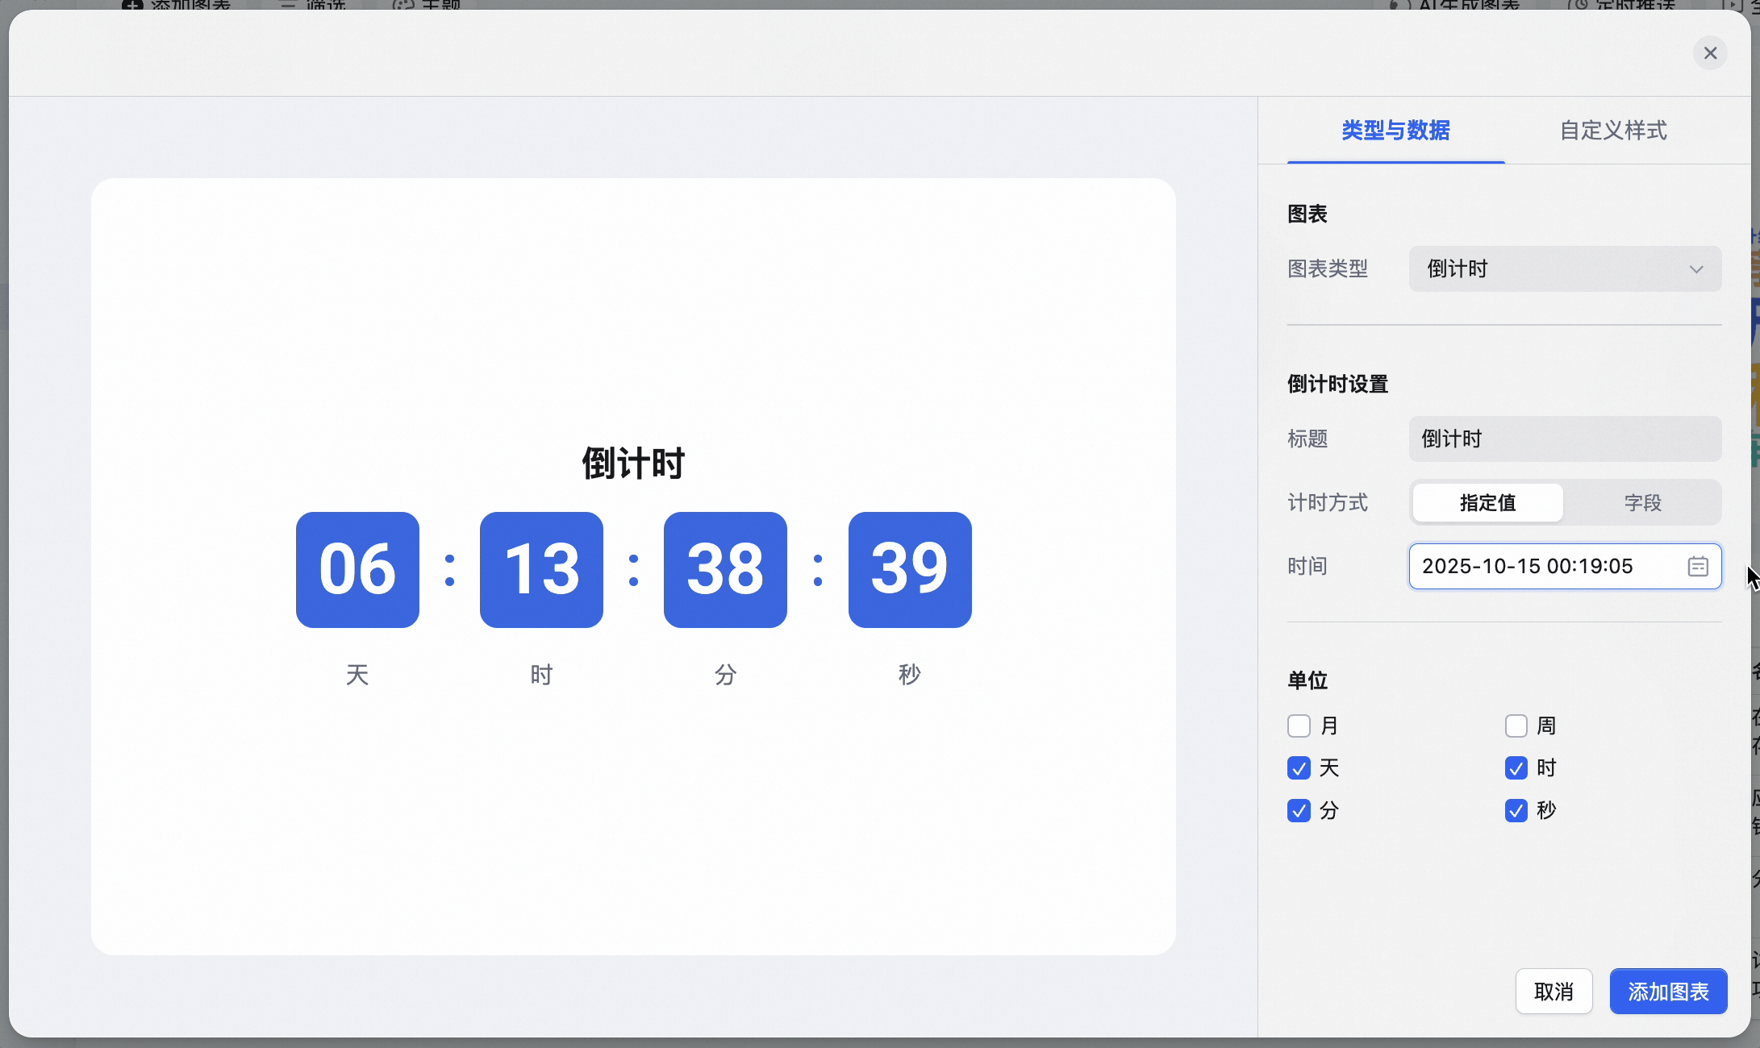Screen dimensions: 1760x1048
Task: Enable the 月 unit checkbox
Action: click(x=1299, y=726)
